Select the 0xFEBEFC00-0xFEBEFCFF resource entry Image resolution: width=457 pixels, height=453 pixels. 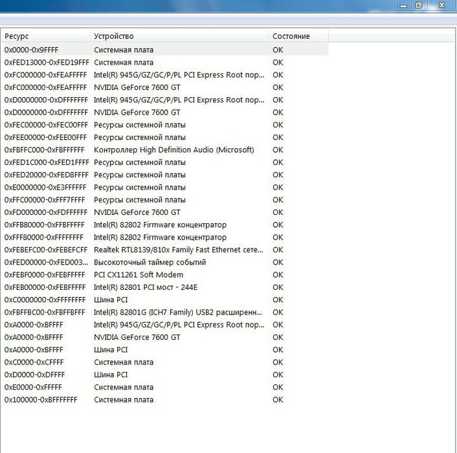[x=46, y=250]
